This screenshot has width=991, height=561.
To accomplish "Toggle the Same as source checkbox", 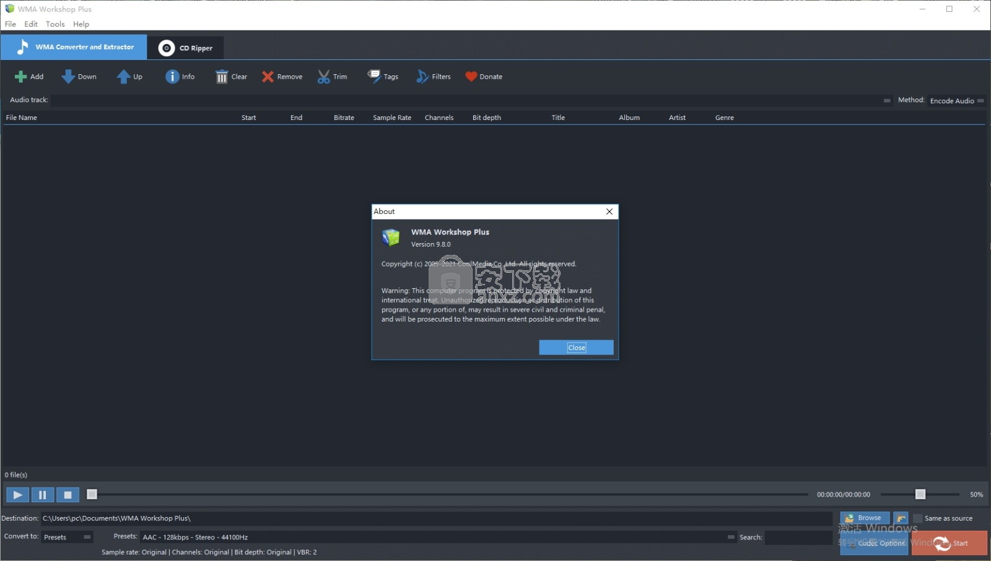I will (918, 518).
